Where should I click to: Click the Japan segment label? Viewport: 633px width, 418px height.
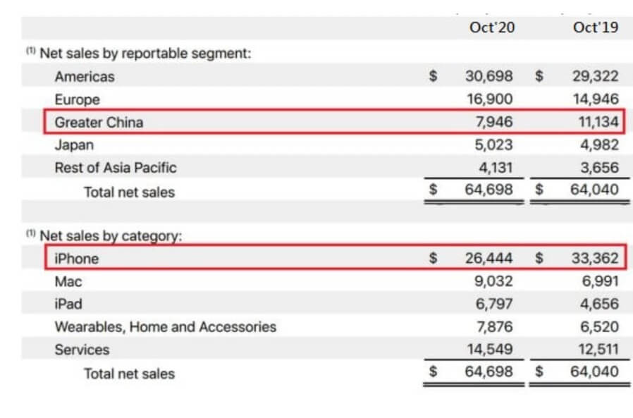(x=74, y=145)
